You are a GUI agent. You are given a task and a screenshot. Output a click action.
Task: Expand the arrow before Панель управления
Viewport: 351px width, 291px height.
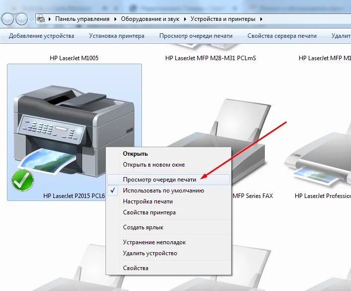point(50,19)
